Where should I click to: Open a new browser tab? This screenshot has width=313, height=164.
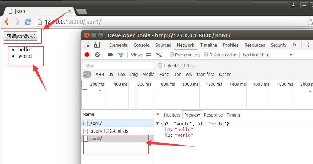[x=82, y=12]
